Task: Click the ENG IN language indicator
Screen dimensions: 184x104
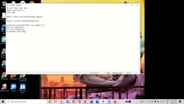Action: [167, 101]
